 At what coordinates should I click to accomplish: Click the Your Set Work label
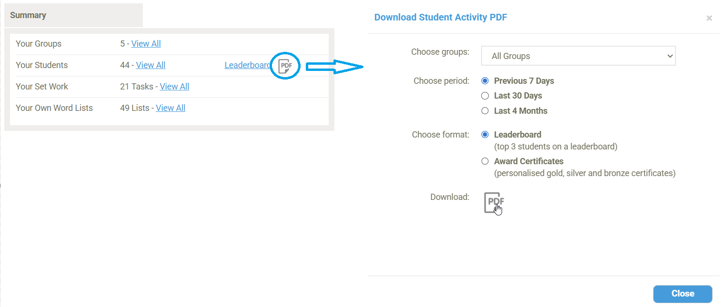click(42, 87)
